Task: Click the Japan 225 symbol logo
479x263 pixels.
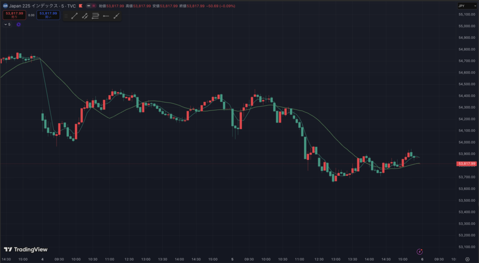Action: click(x=5, y=6)
